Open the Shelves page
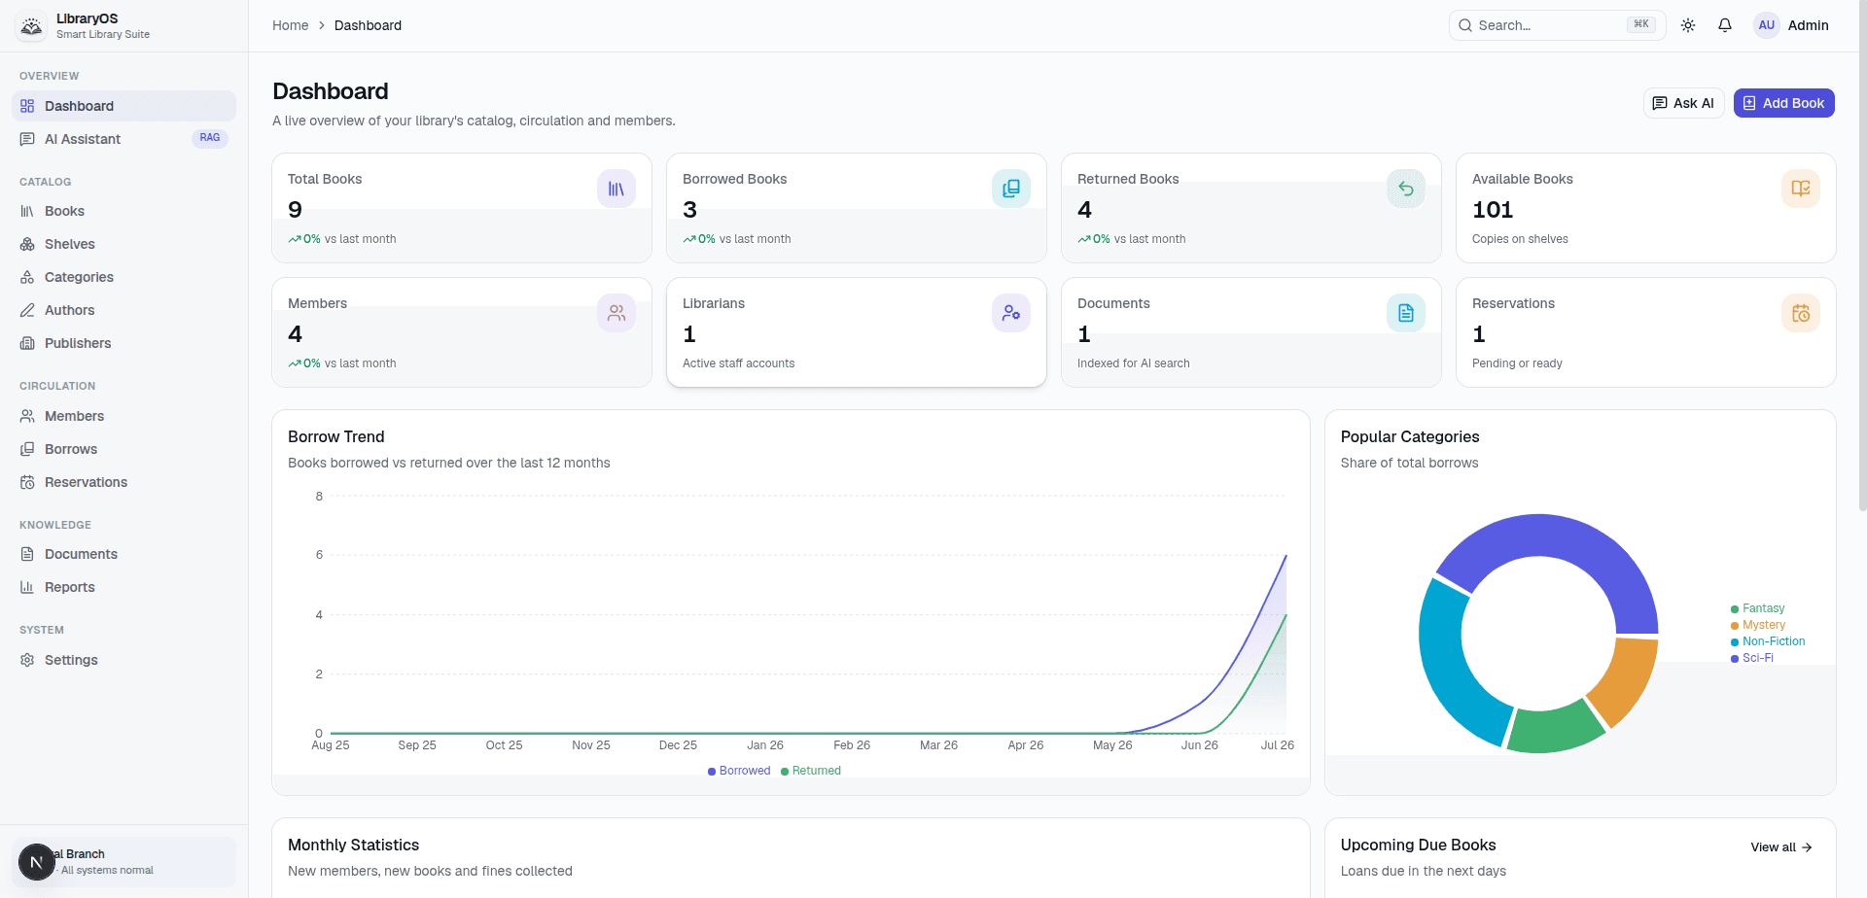The width and height of the screenshot is (1867, 898). coord(124,244)
